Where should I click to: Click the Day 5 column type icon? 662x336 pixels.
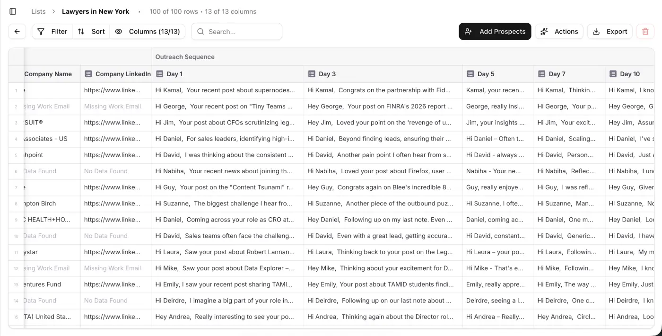(470, 74)
